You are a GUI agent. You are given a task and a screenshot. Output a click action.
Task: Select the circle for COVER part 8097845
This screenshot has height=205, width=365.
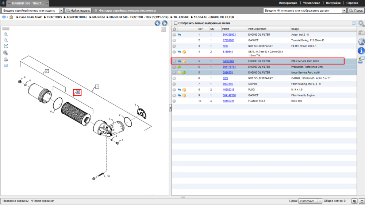174,84
